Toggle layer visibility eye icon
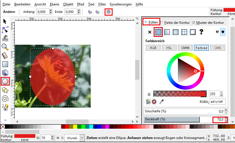This screenshot has height=143, width=235. (58, 138)
